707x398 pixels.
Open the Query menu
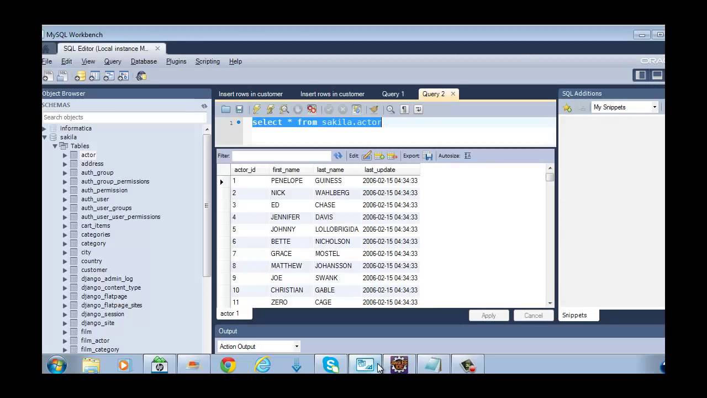[113, 61]
